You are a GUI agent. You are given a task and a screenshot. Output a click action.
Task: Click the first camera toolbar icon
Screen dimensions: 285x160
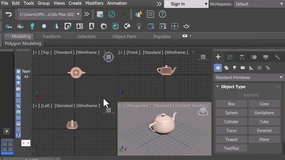pos(8,26)
